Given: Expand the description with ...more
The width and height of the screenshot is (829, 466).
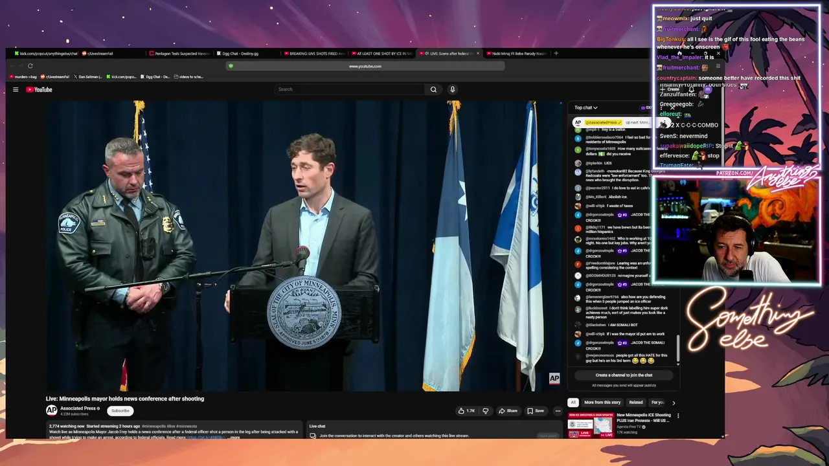Looking at the screenshot, I should coord(234,438).
